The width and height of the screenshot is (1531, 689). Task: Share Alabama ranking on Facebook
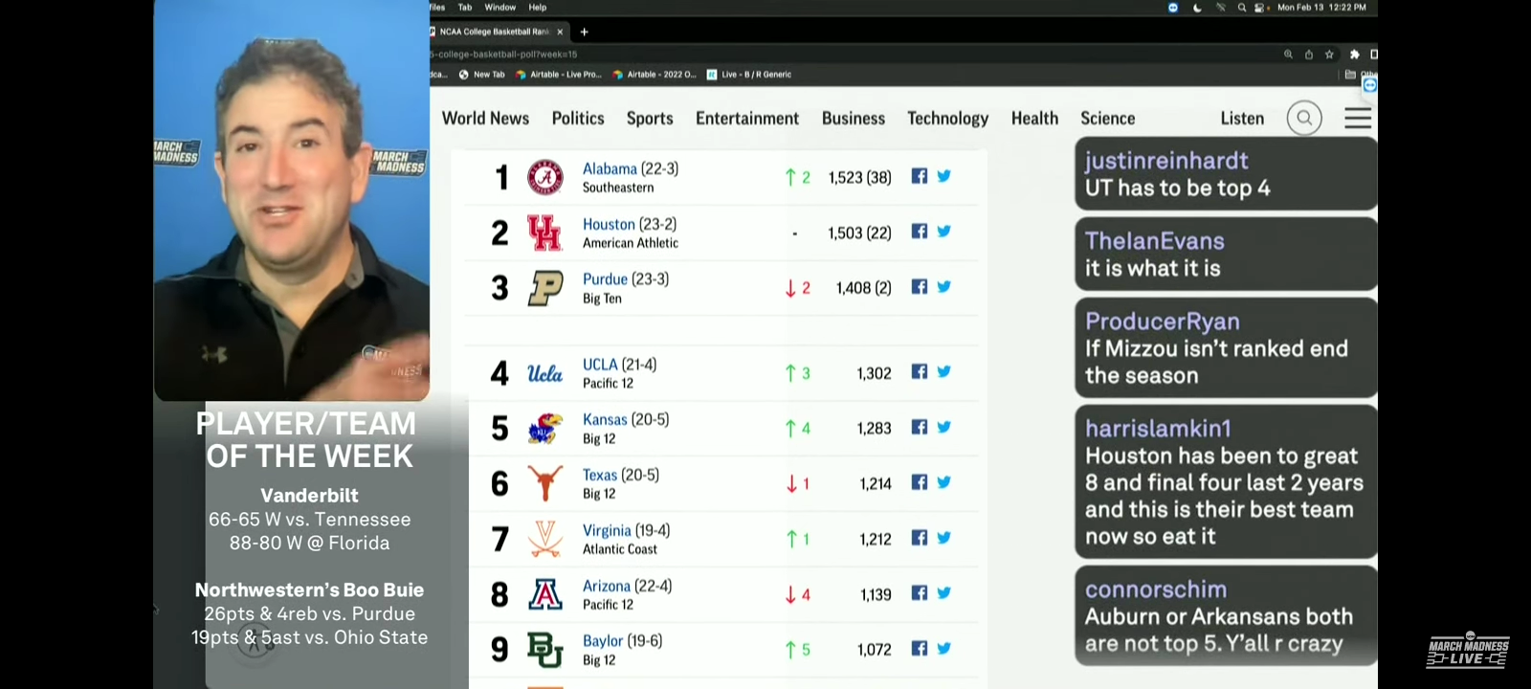point(920,176)
